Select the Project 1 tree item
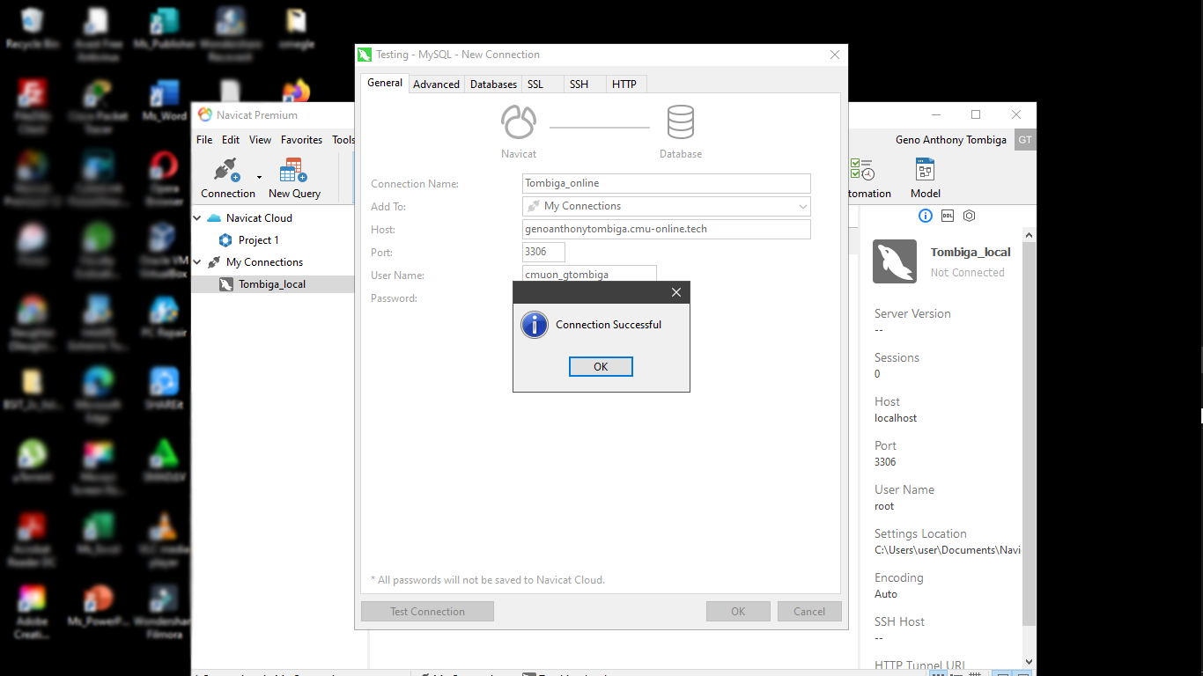 pos(258,240)
